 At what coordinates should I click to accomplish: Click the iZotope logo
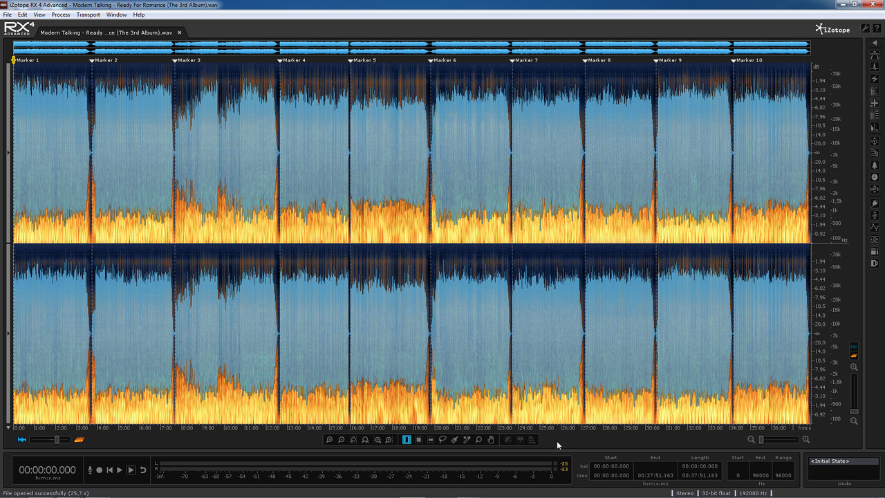coord(832,29)
